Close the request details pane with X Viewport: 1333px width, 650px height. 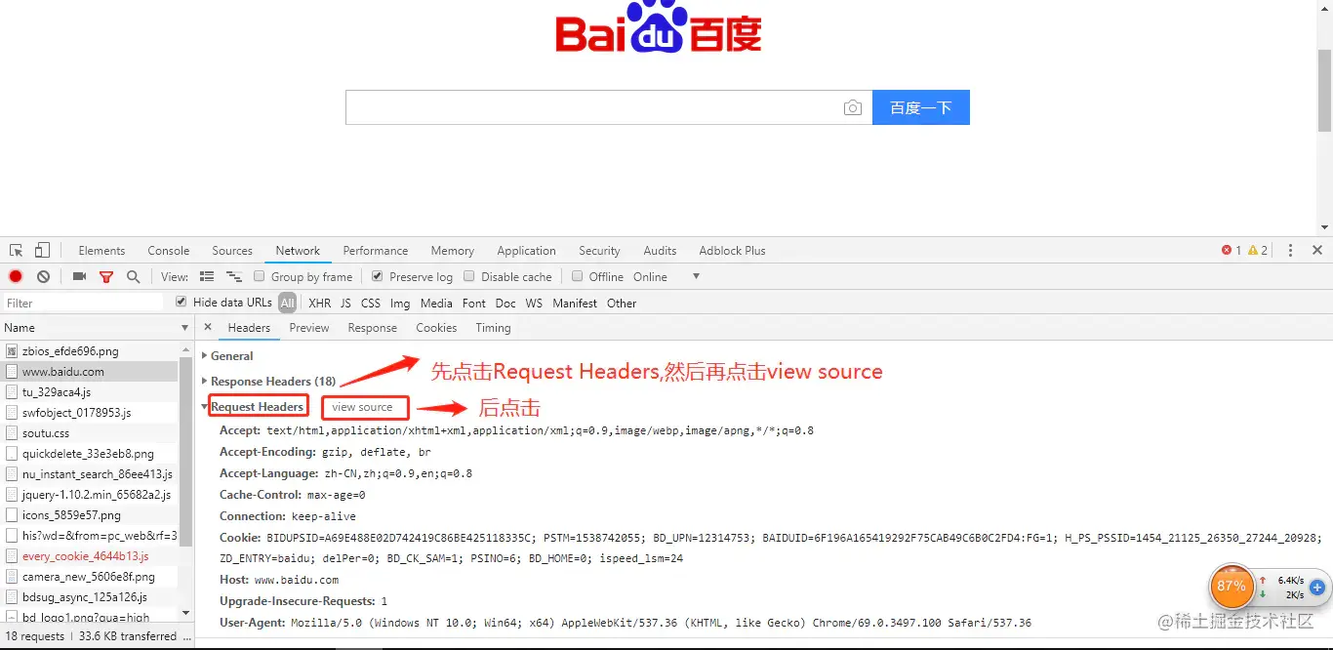[208, 328]
